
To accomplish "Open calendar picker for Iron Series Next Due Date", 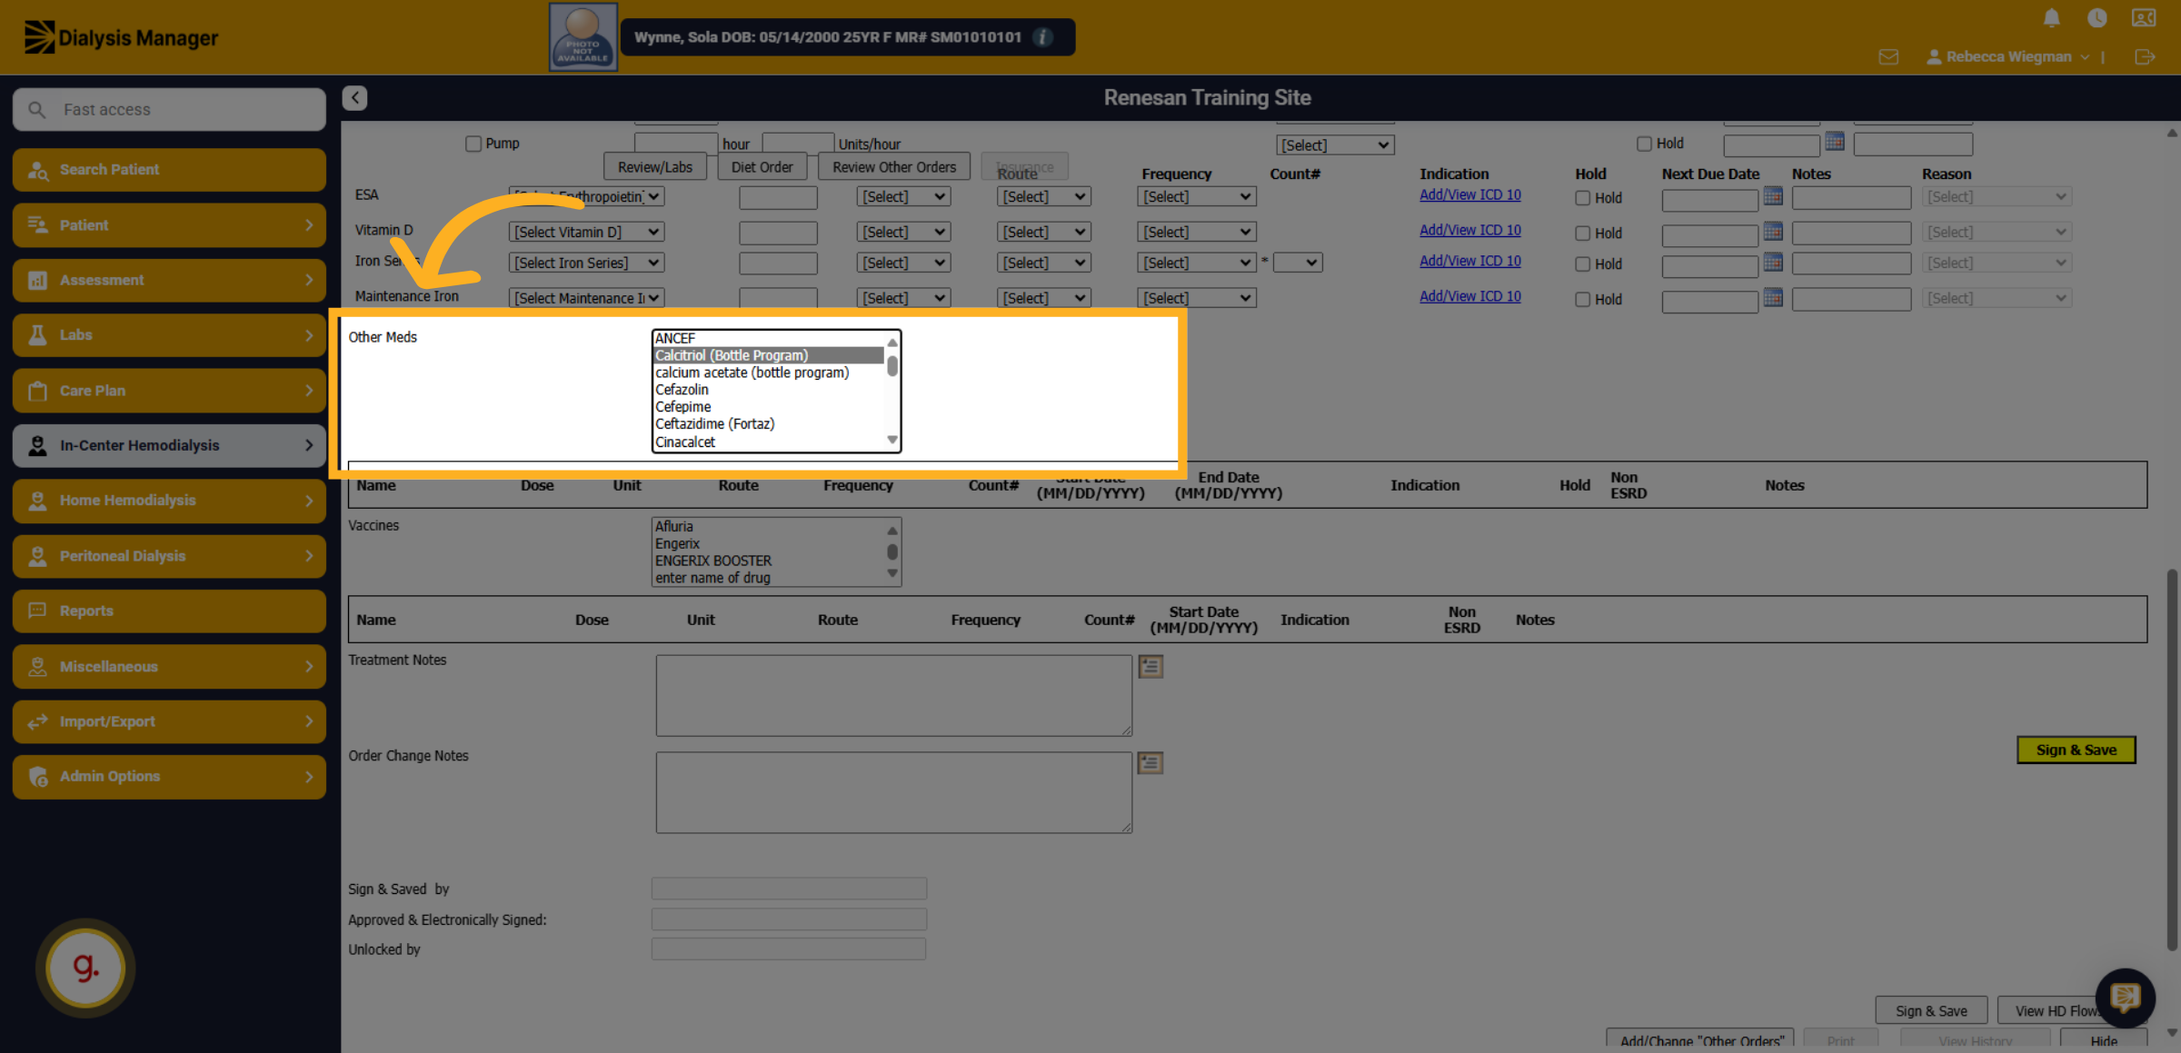I will [x=1773, y=263].
